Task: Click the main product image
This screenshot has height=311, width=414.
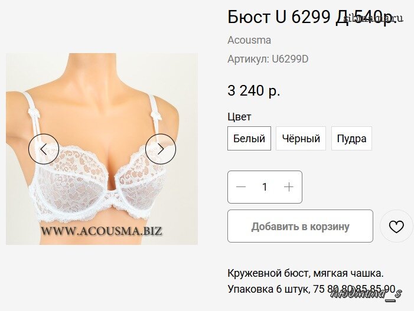Action: tap(102, 149)
